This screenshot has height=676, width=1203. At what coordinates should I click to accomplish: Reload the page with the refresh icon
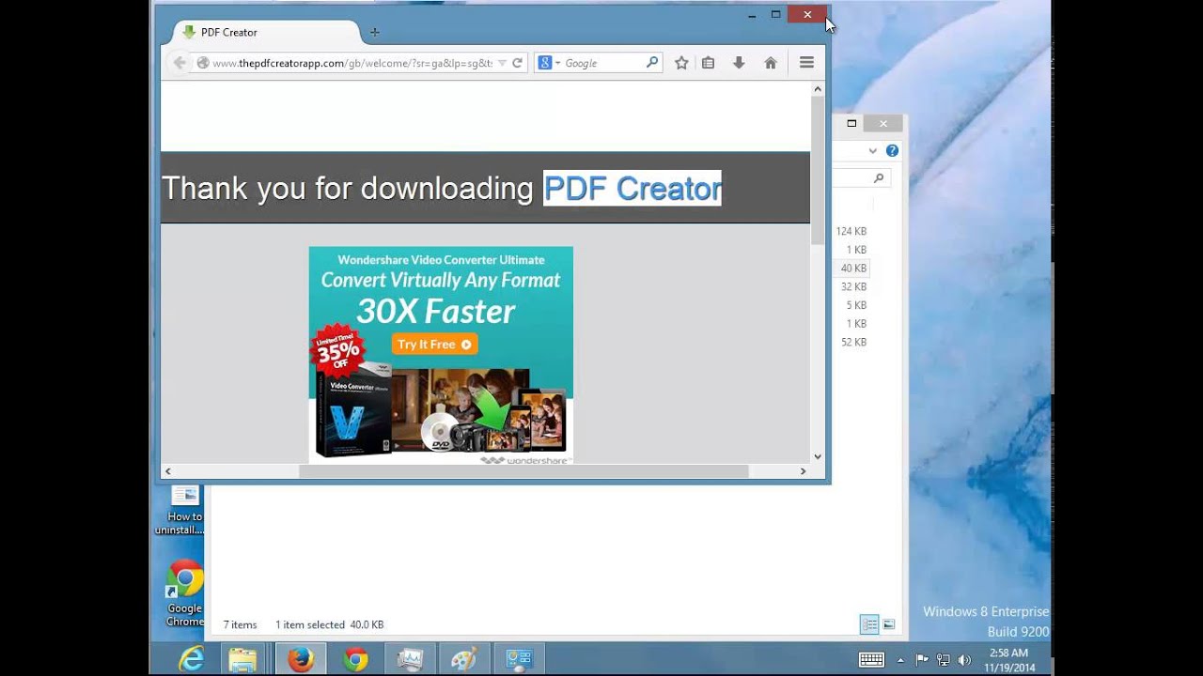click(x=517, y=63)
